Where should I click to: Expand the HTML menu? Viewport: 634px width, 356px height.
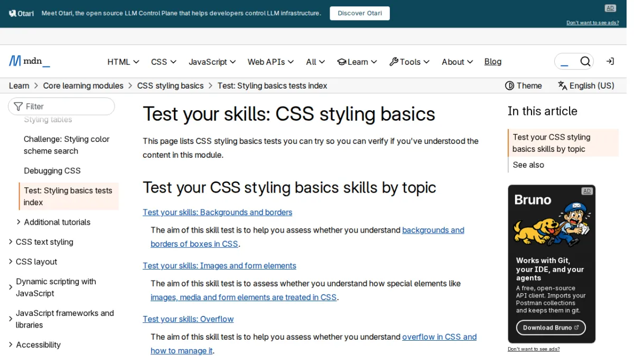click(123, 62)
